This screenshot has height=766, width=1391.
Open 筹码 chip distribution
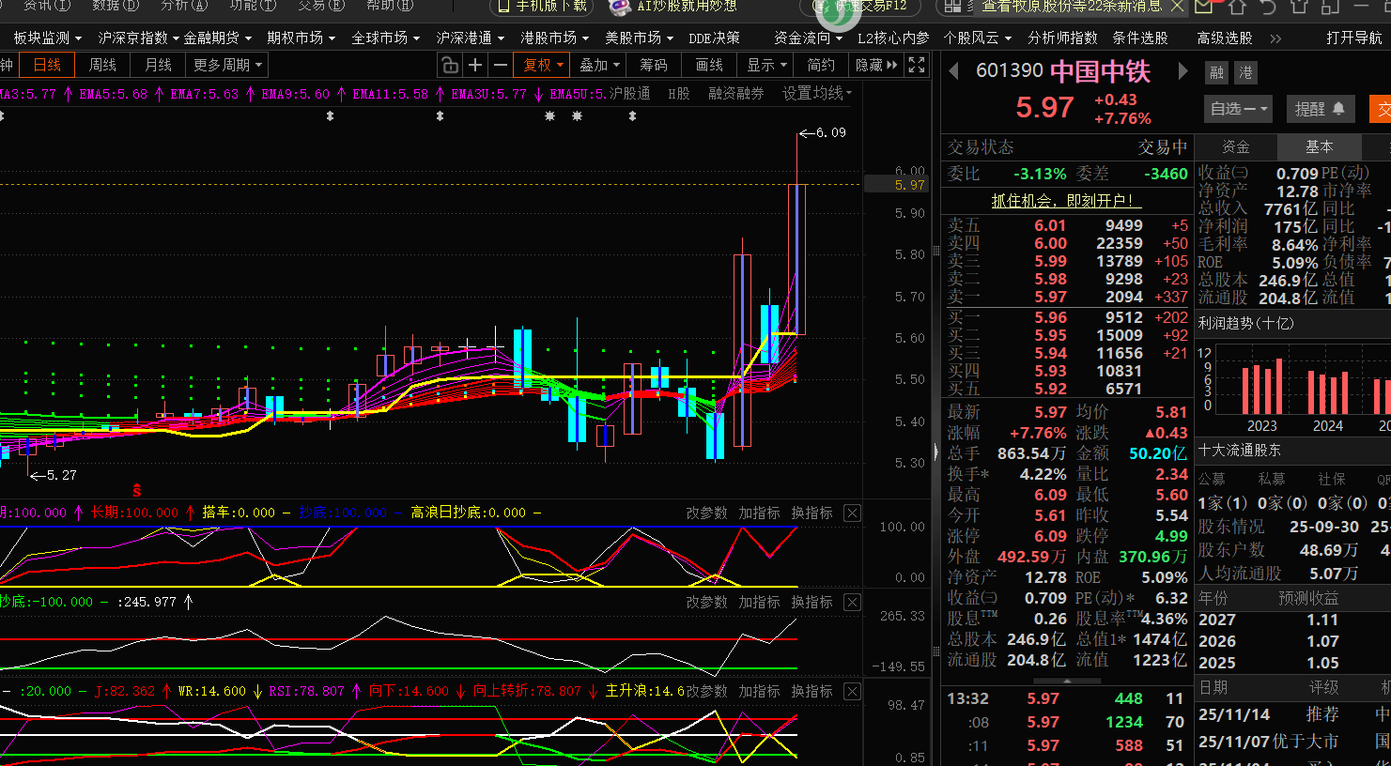[654, 65]
